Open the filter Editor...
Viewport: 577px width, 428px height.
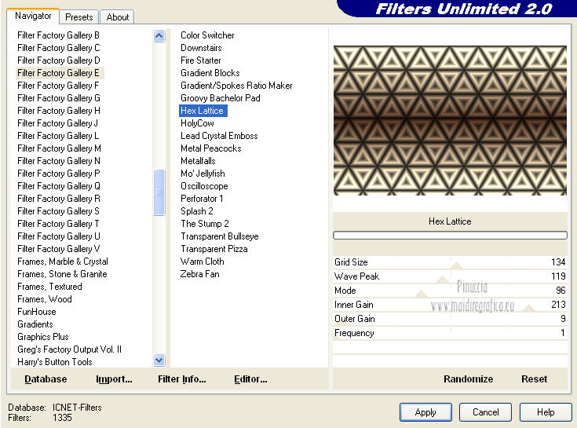point(250,379)
